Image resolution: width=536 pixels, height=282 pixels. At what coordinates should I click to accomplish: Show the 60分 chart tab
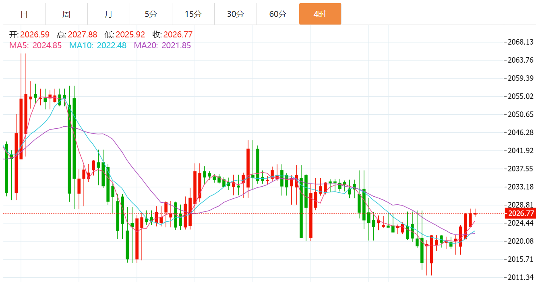(278, 14)
